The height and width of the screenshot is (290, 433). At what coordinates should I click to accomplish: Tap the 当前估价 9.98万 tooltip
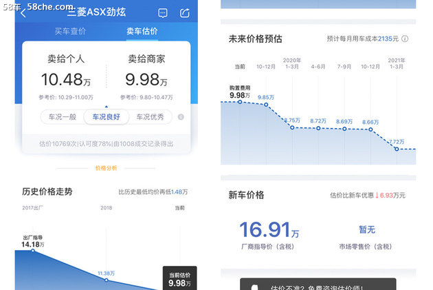coord(180,278)
